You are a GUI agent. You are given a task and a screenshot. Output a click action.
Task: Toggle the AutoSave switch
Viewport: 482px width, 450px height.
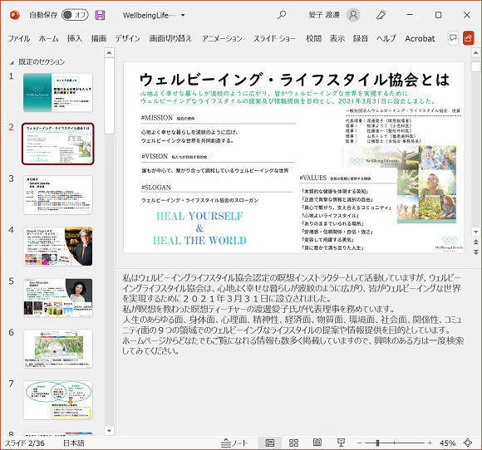(x=75, y=15)
